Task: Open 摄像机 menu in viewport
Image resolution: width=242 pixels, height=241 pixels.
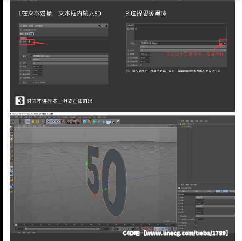Action: (24, 126)
